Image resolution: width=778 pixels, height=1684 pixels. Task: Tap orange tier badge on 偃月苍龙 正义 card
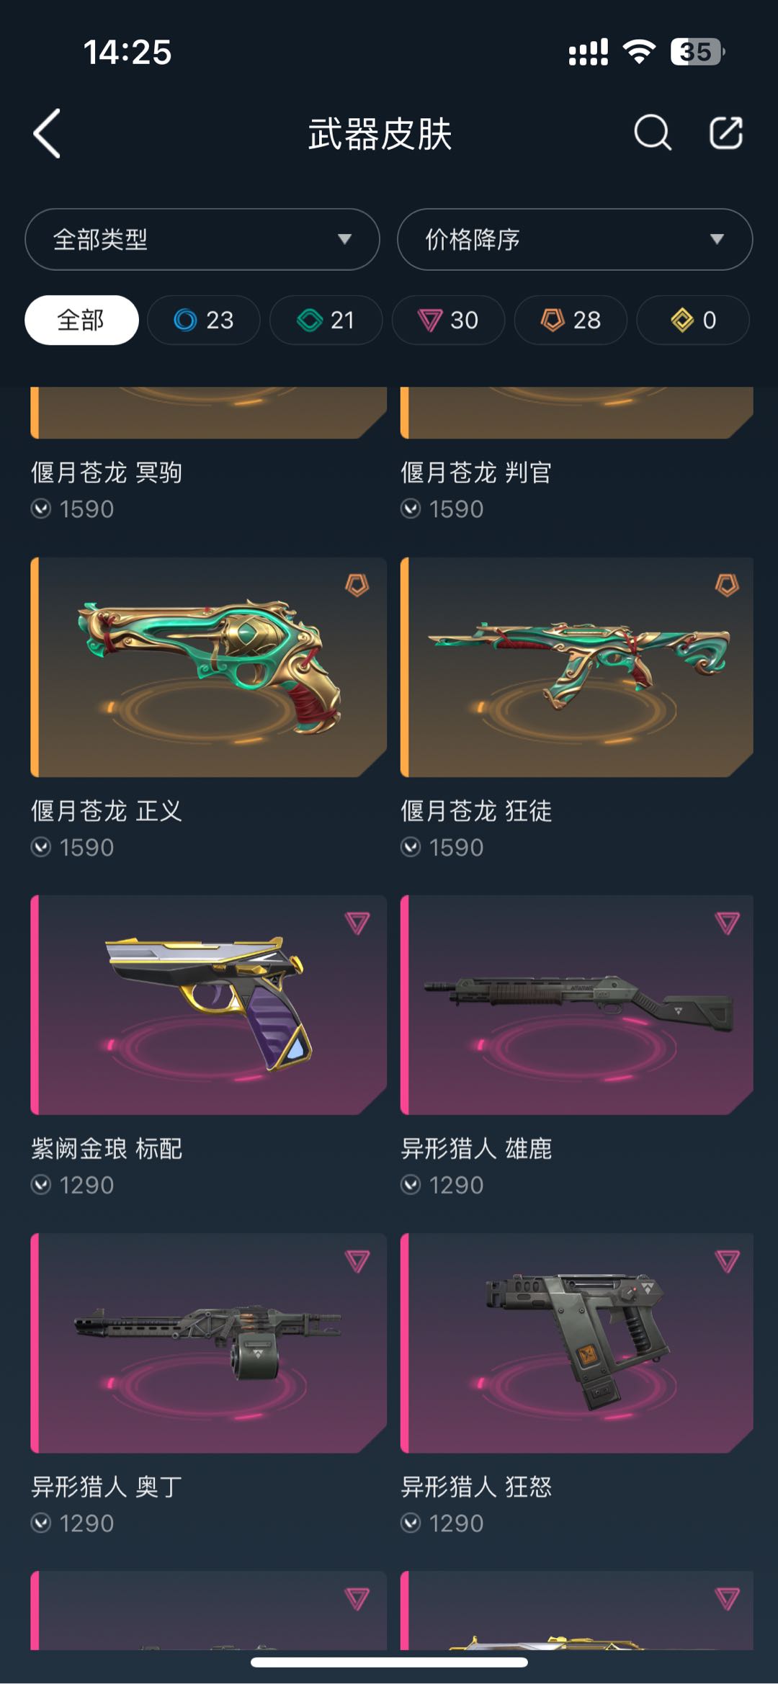(357, 585)
